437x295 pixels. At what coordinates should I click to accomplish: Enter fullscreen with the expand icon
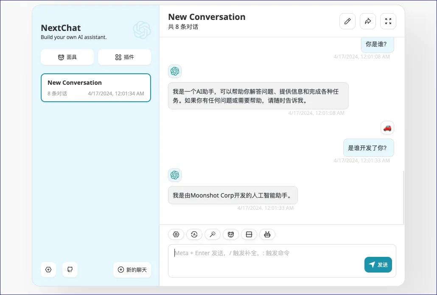pyautogui.click(x=388, y=21)
